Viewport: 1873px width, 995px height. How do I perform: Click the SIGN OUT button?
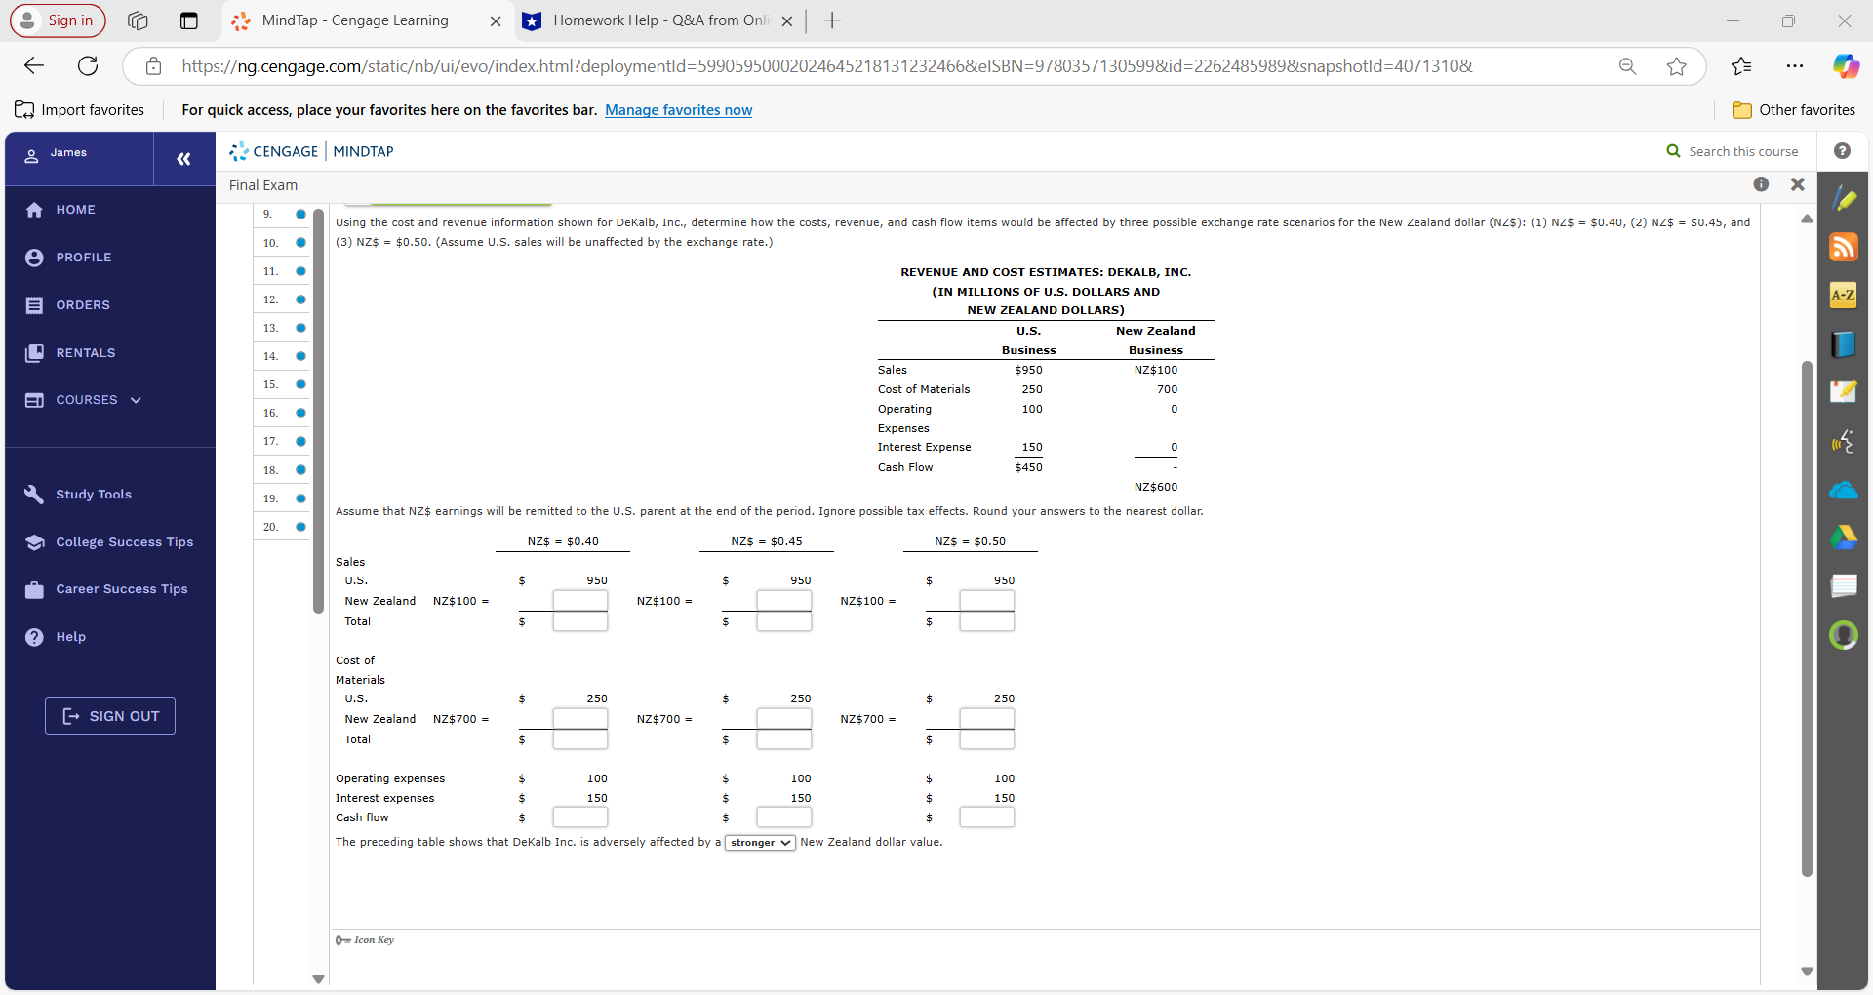[110, 716]
